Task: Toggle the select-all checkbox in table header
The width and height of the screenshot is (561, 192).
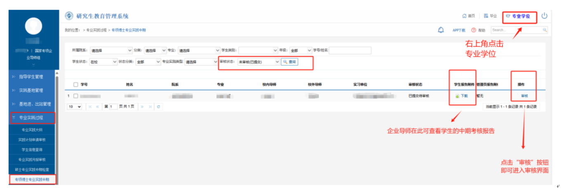Action: pyautogui.click(x=75, y=84)
